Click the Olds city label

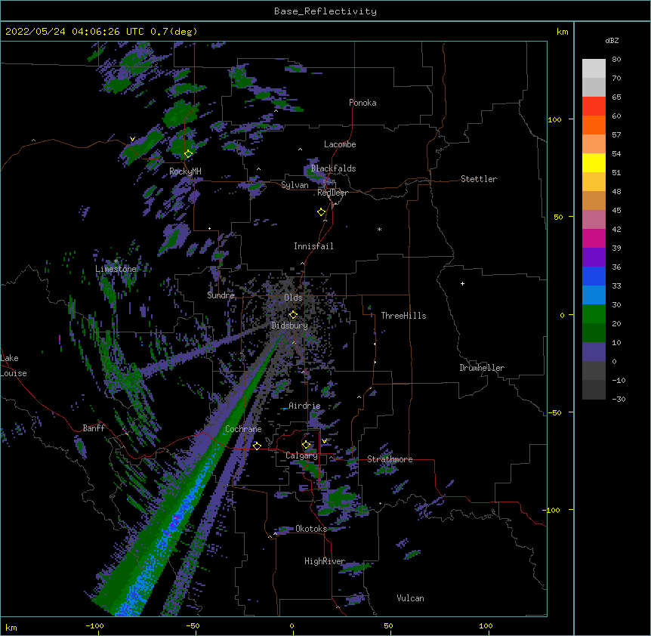pos(293,298)
